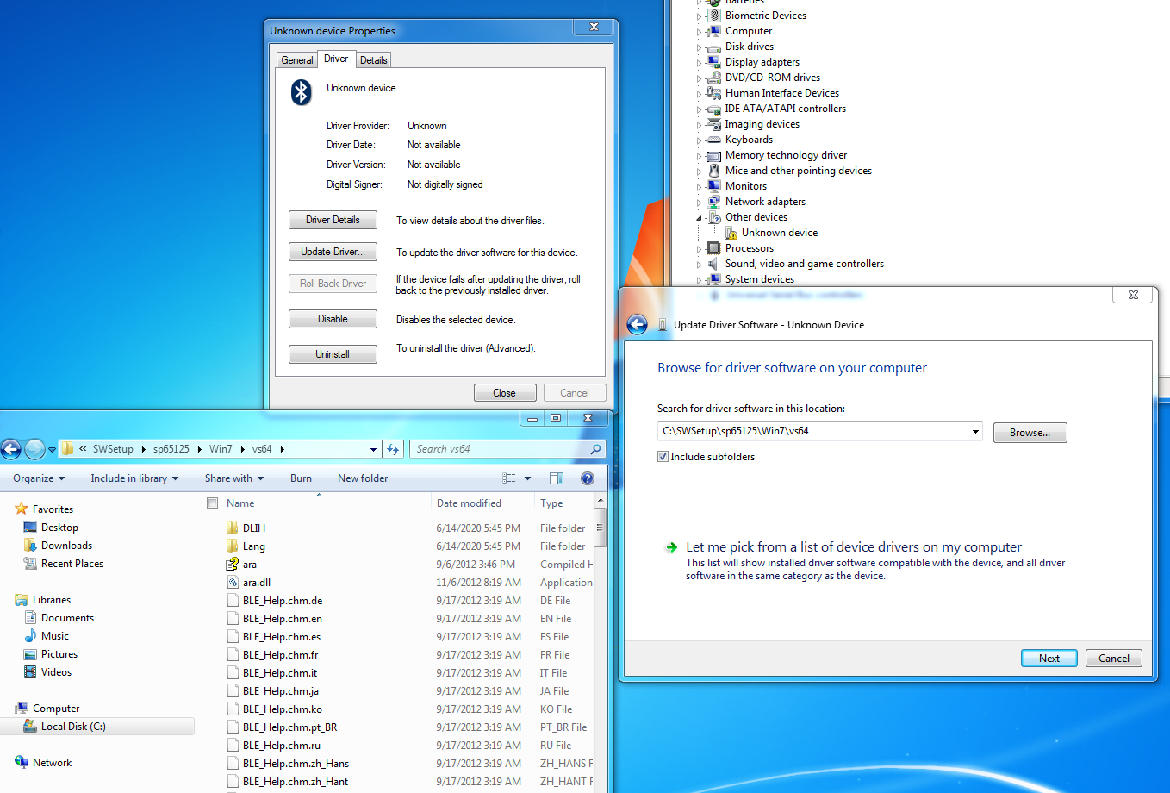The height and width of the screenshot is (793, 1170).
Task: Uncheck the Include subfolders checkbox
Action: pyautogui.click(x=663, y=457)
